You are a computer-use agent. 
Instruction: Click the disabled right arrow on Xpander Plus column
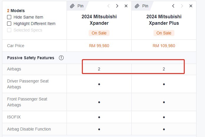coord(182,6)
